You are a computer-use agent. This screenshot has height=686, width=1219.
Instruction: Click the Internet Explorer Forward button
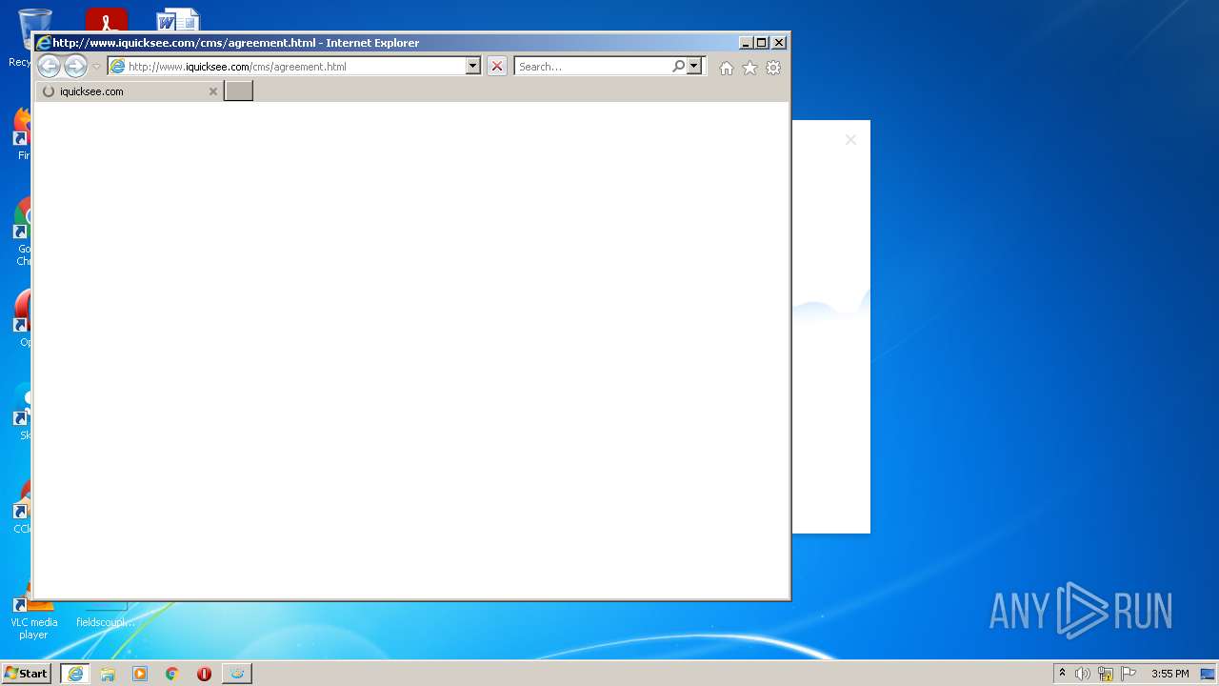tap(75, 66)
